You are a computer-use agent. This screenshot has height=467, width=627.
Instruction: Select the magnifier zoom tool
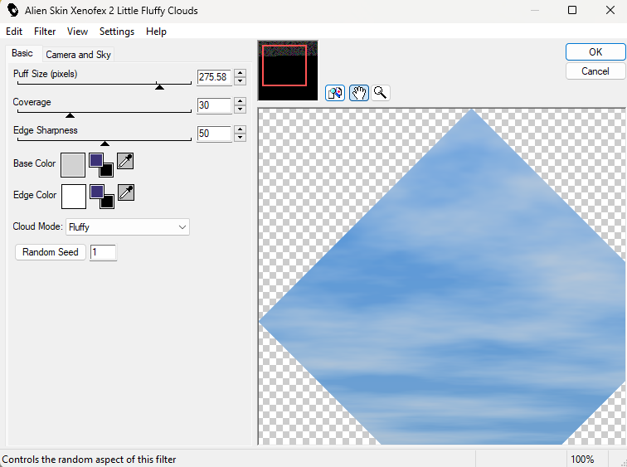pyautogui.click(x=381, y=93)
